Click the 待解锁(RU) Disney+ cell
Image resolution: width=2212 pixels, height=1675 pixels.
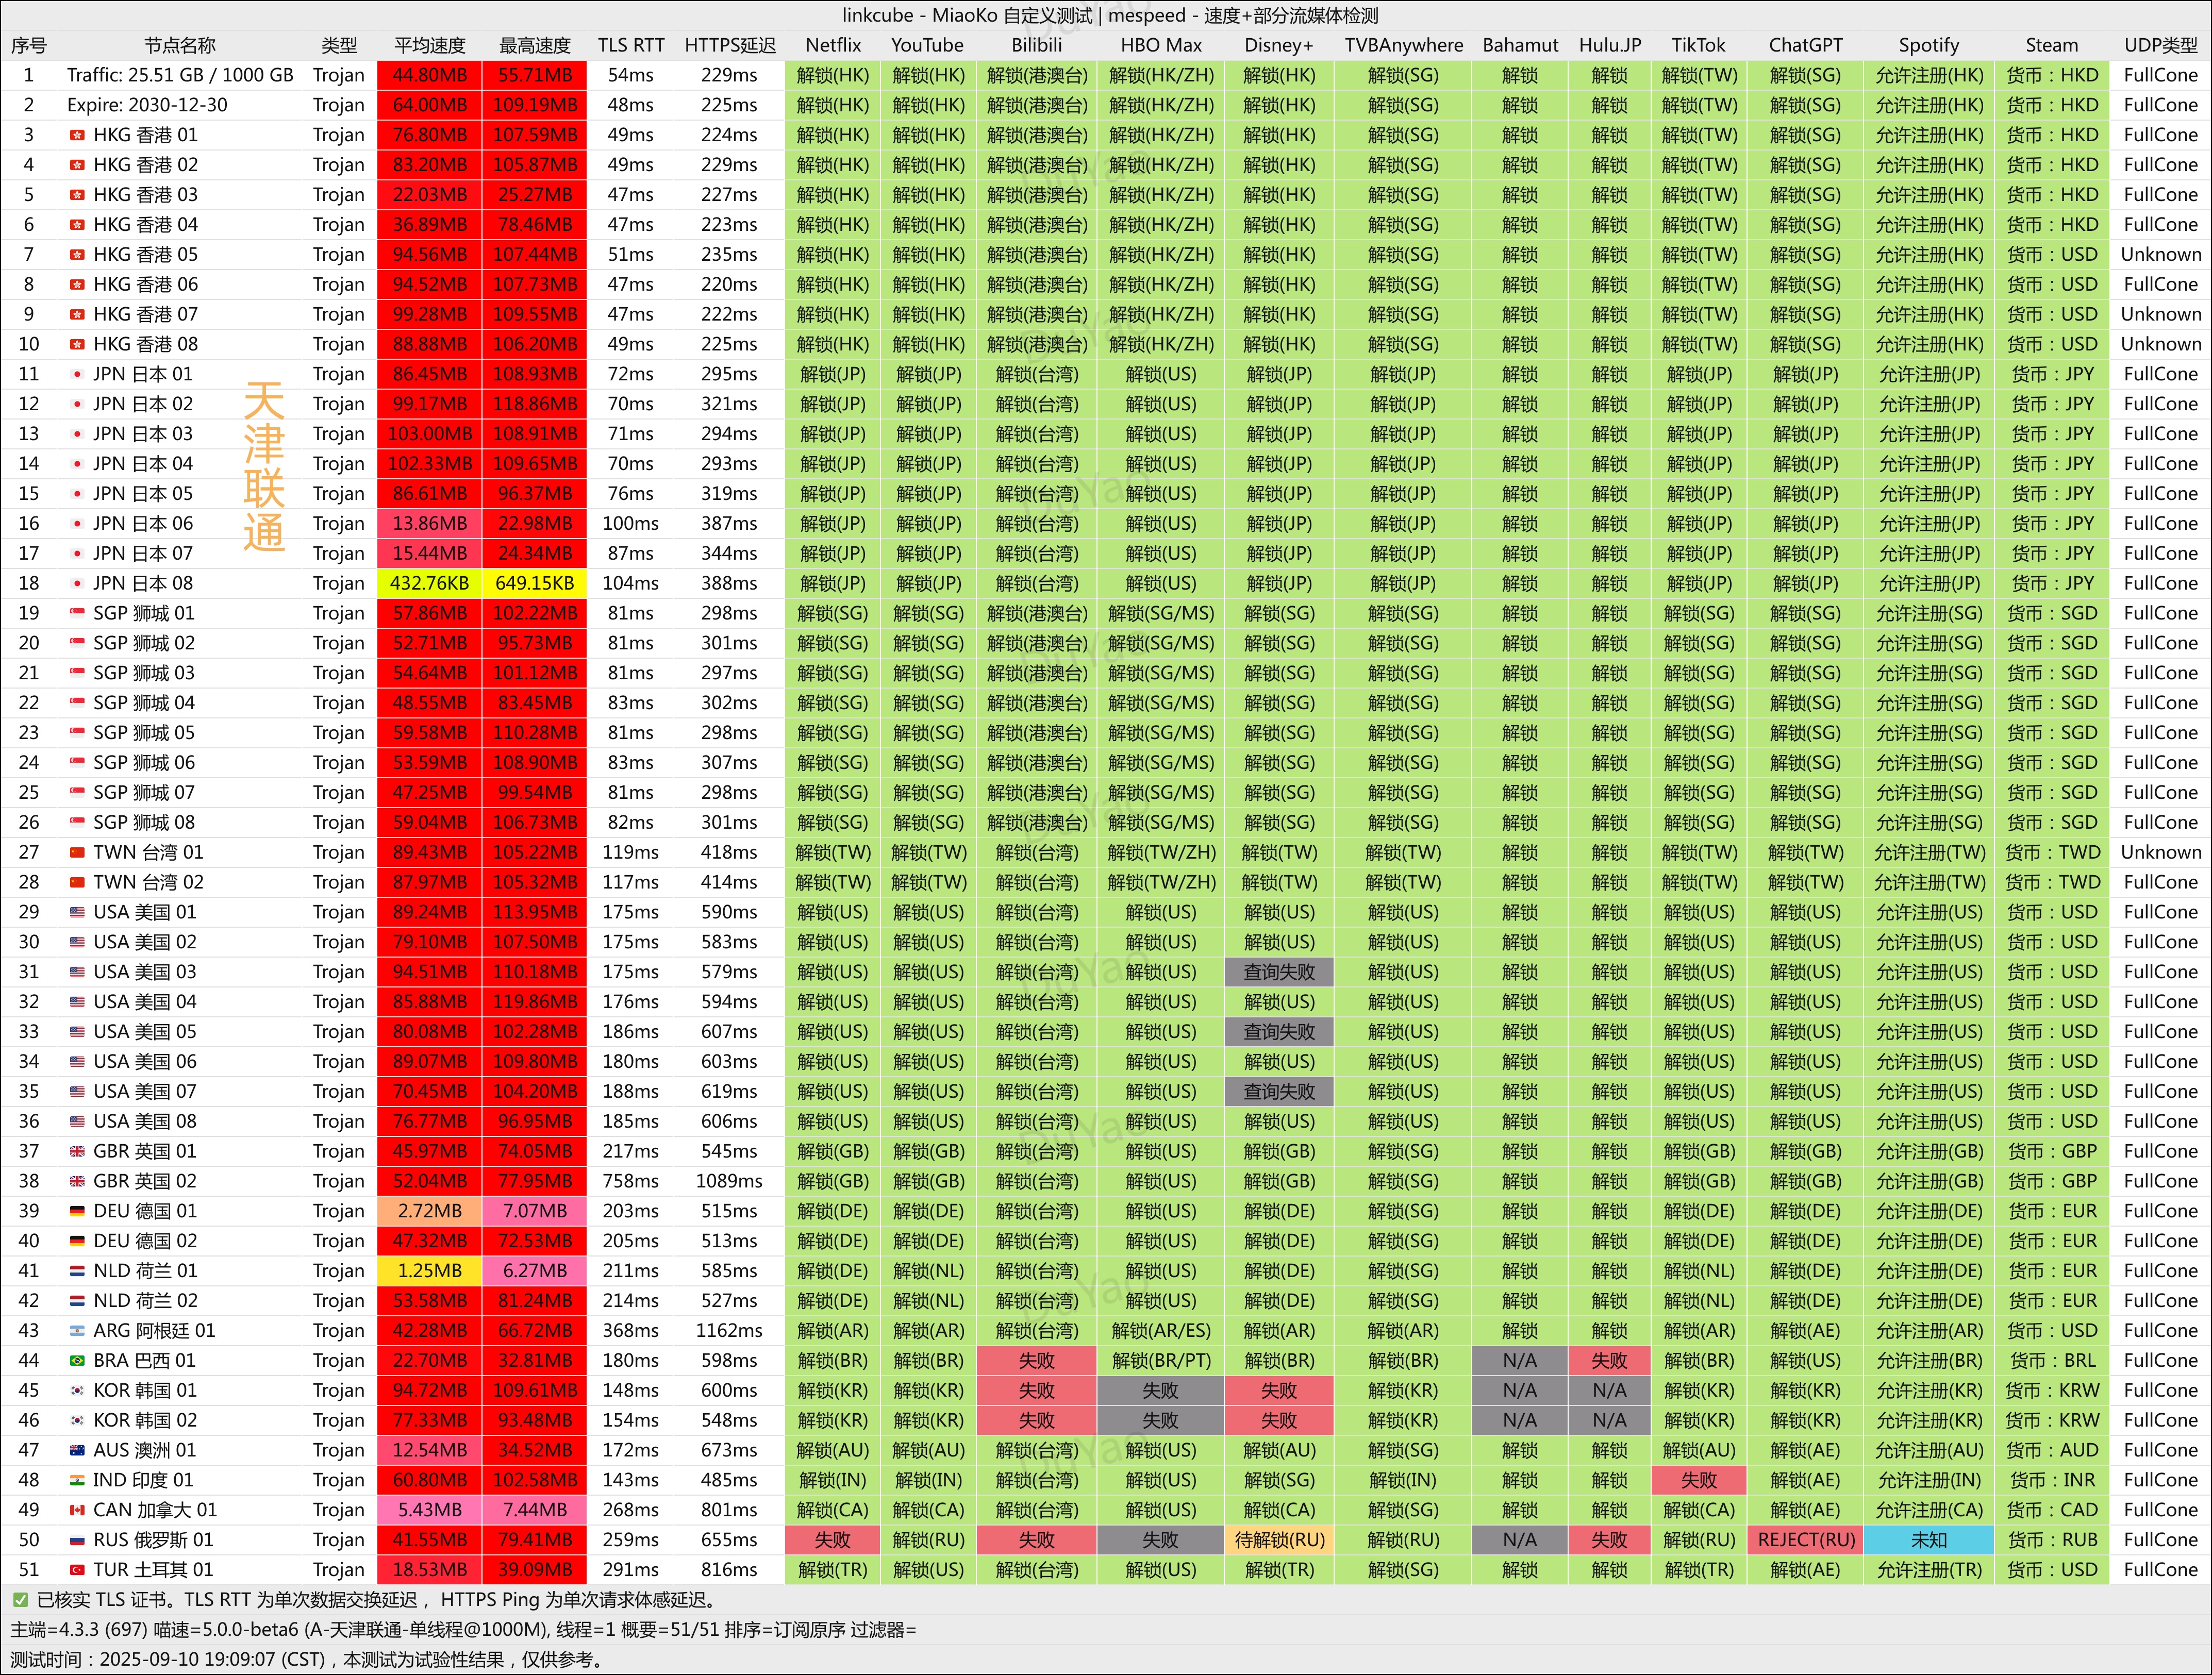pos(1279,1541)
